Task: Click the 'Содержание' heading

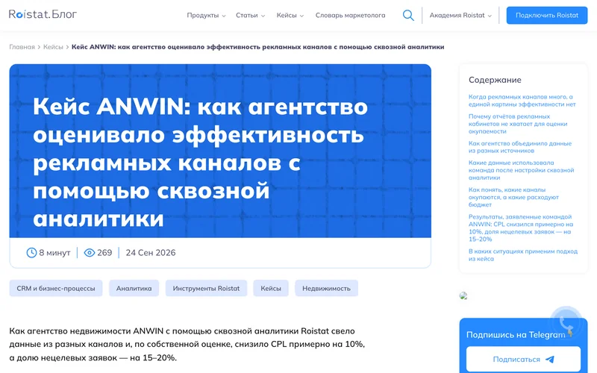Action: pos(495,80)
